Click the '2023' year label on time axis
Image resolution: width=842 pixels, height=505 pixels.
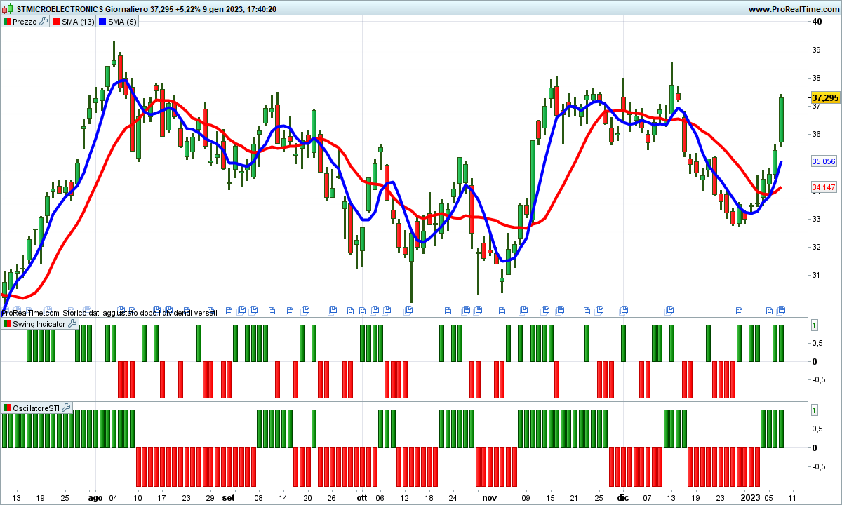[x=751, y=497]
